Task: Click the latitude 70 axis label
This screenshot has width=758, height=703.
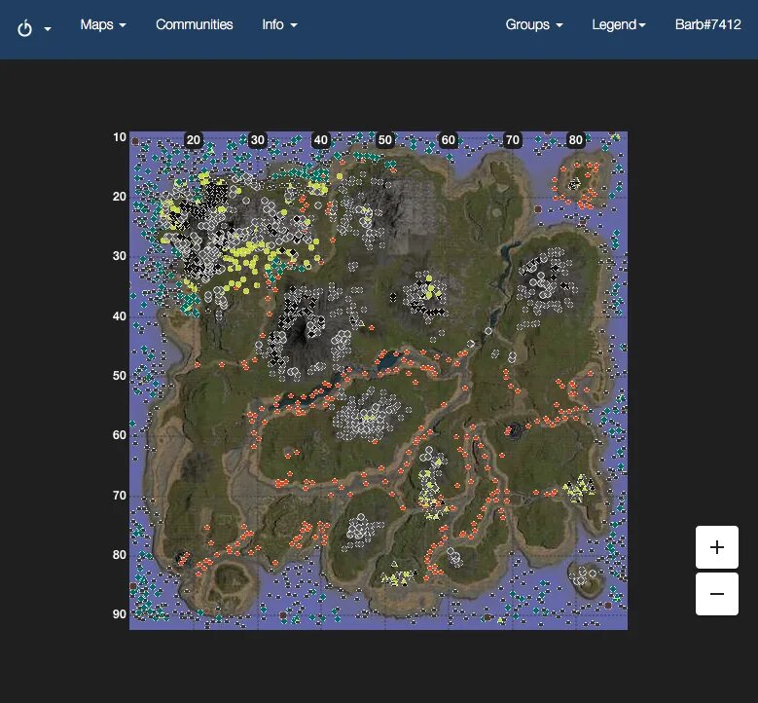Action: click(x=120, y=495)
